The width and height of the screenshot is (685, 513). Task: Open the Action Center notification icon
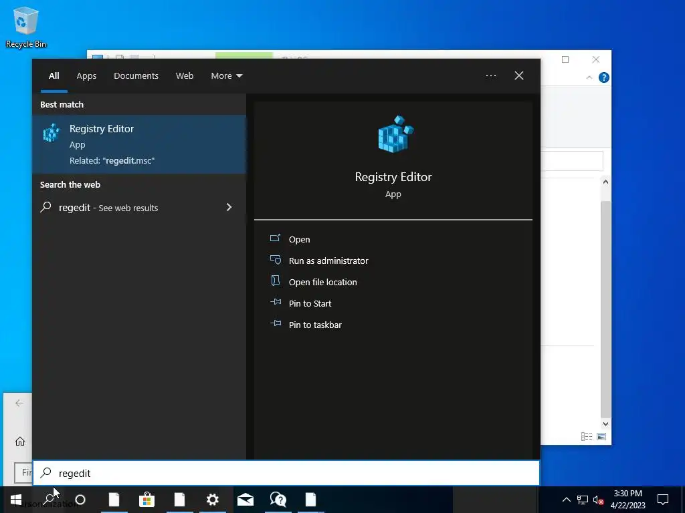(663, 500)
